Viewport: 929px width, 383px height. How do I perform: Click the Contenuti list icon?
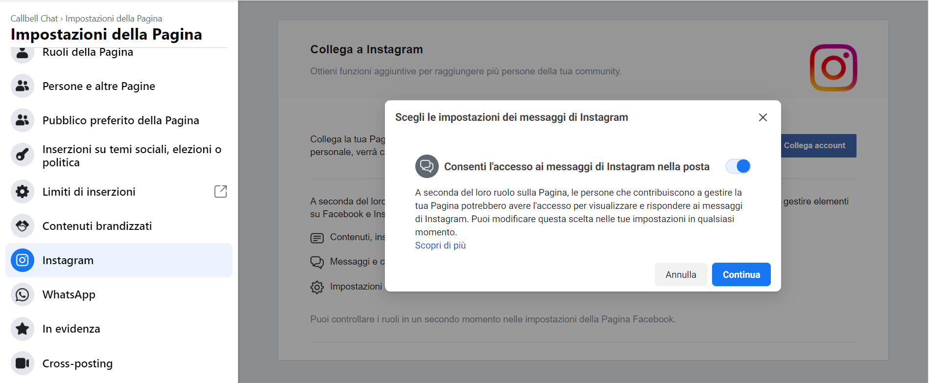317,238
